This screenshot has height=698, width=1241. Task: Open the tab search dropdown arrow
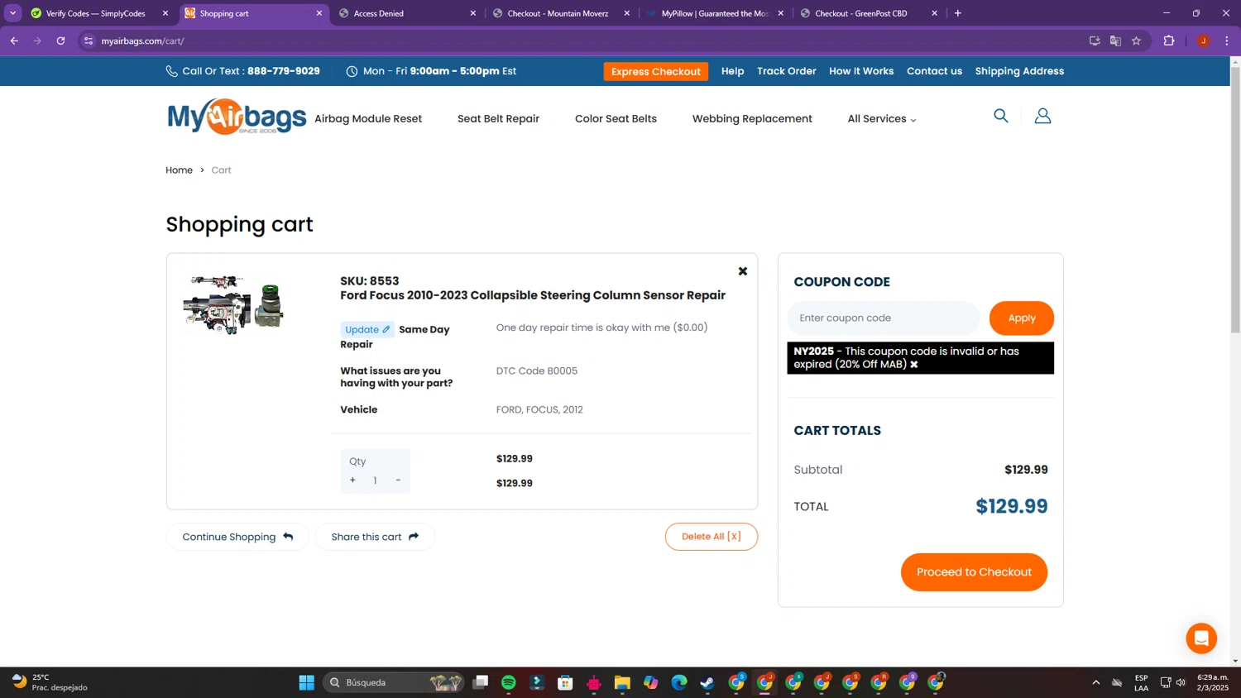[12, 13]
